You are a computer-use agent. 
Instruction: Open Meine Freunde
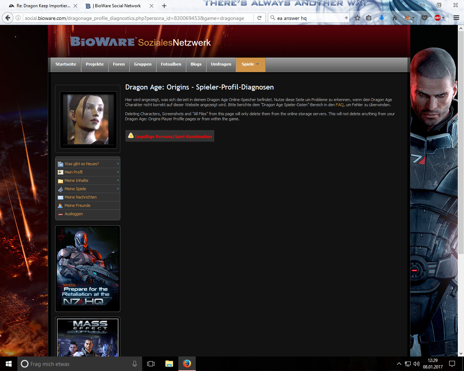click(78, 205)
